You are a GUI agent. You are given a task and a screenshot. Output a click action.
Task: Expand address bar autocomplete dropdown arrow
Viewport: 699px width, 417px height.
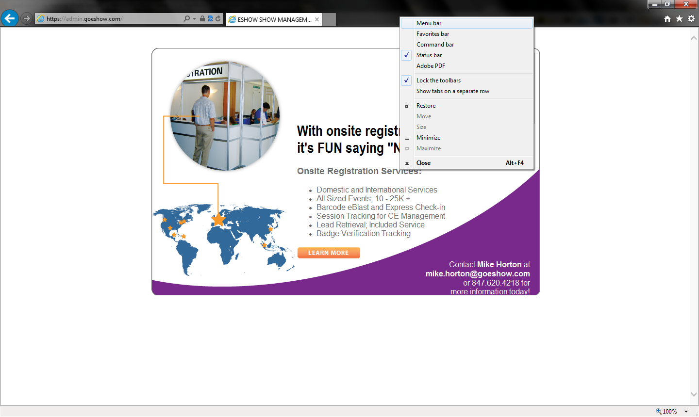(194, 19)
